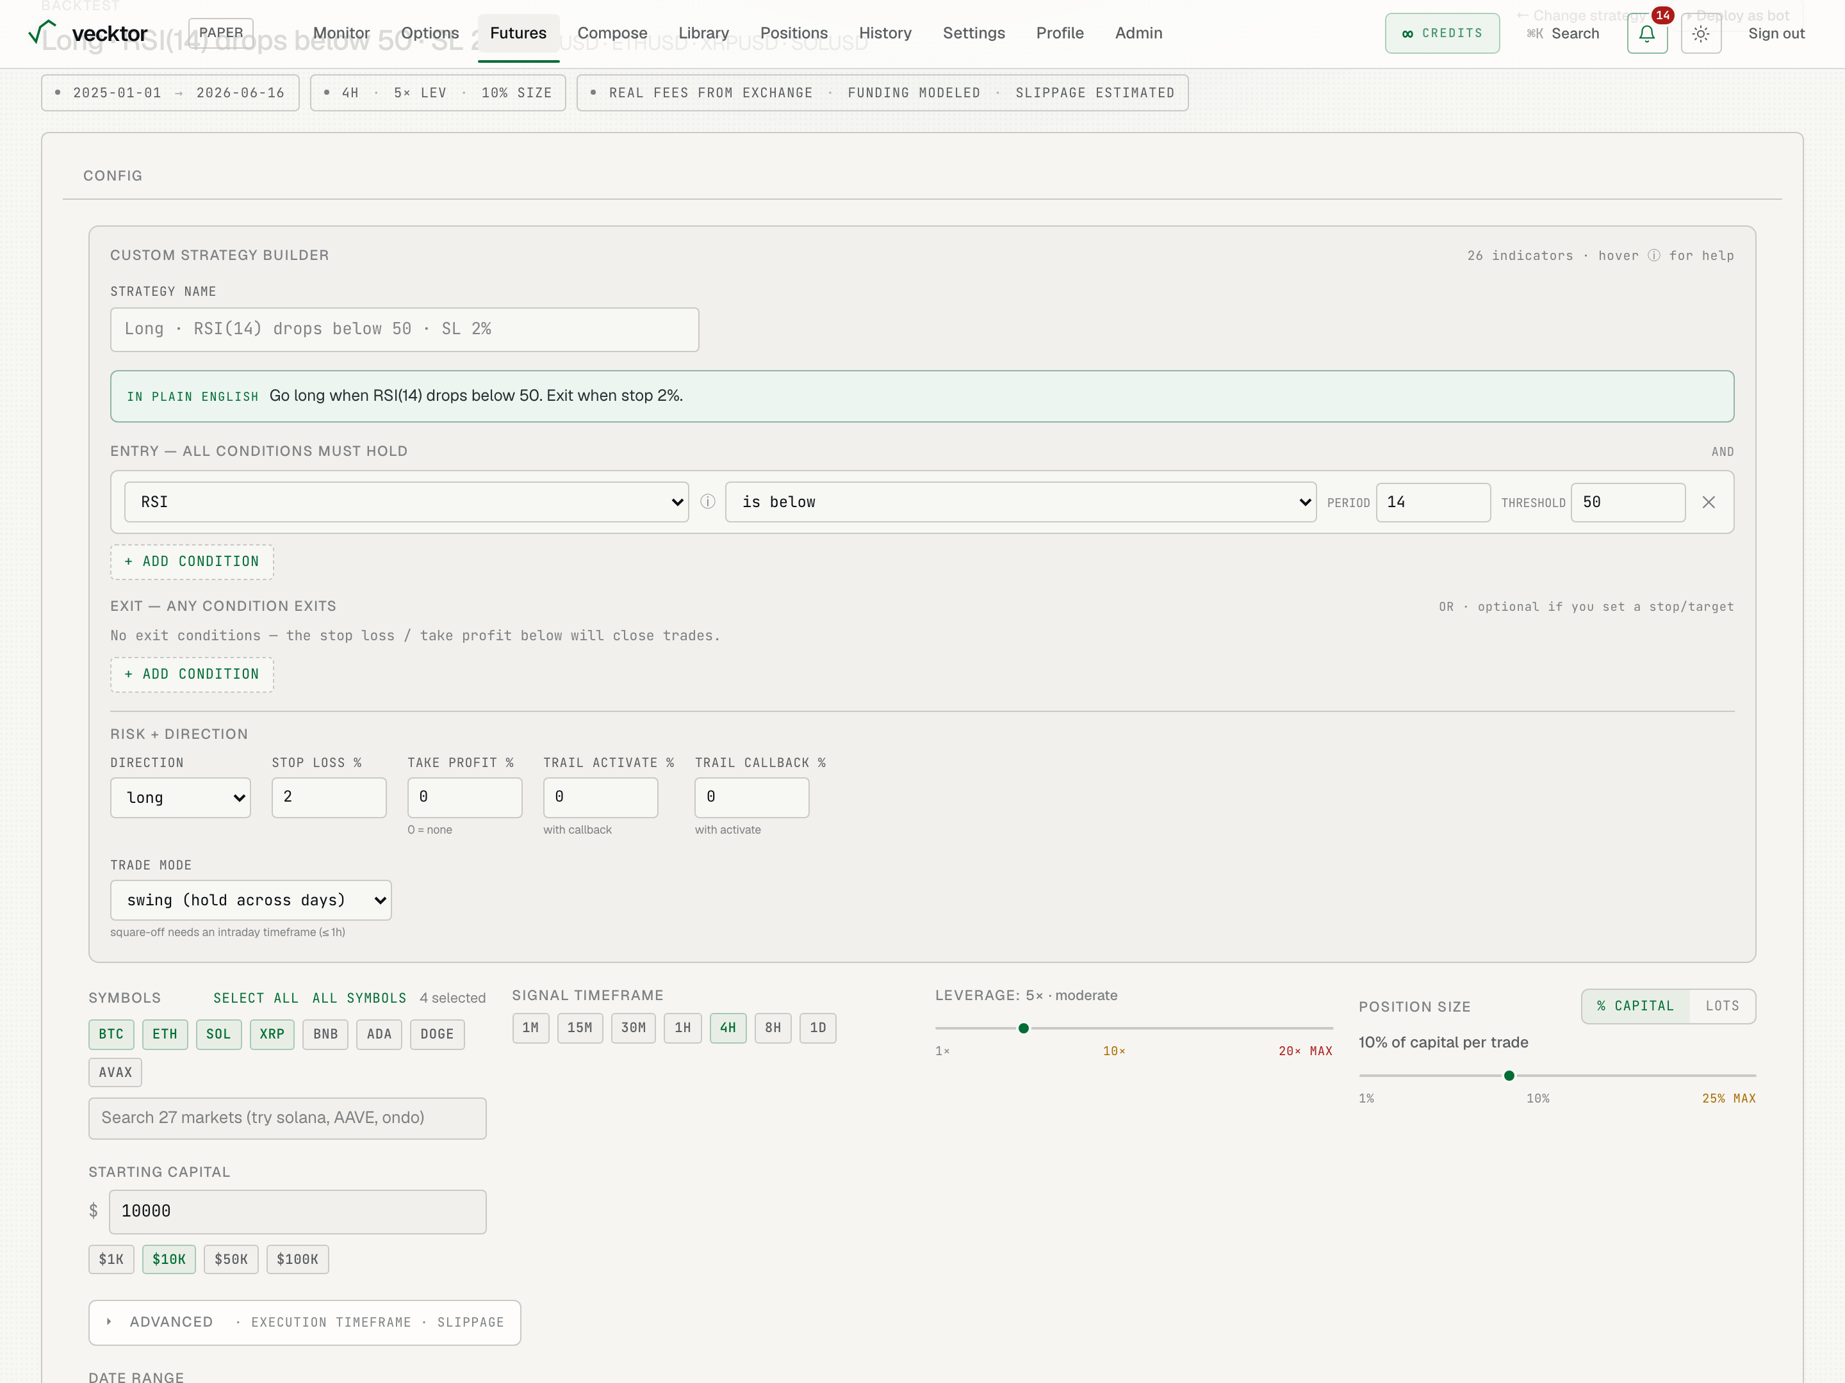
Task: Set starting capital preset to $50K
Action: click(x=231, y=1259)
